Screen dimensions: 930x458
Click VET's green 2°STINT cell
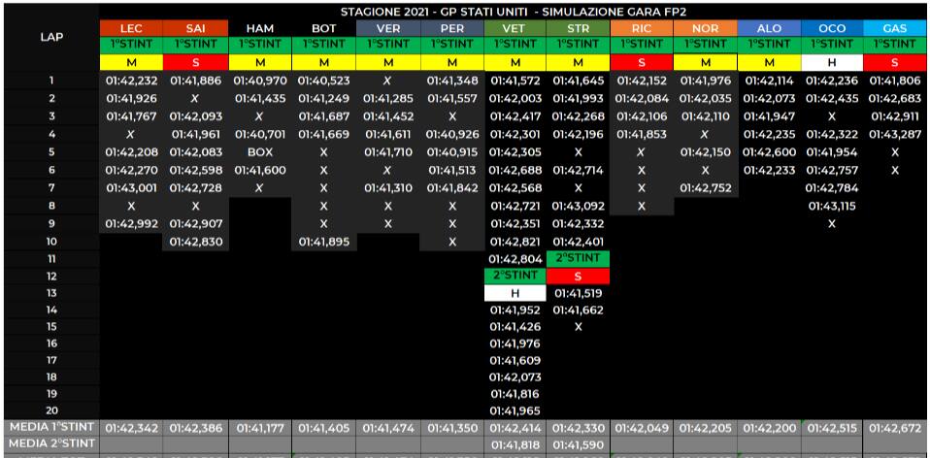pos(515,276)
